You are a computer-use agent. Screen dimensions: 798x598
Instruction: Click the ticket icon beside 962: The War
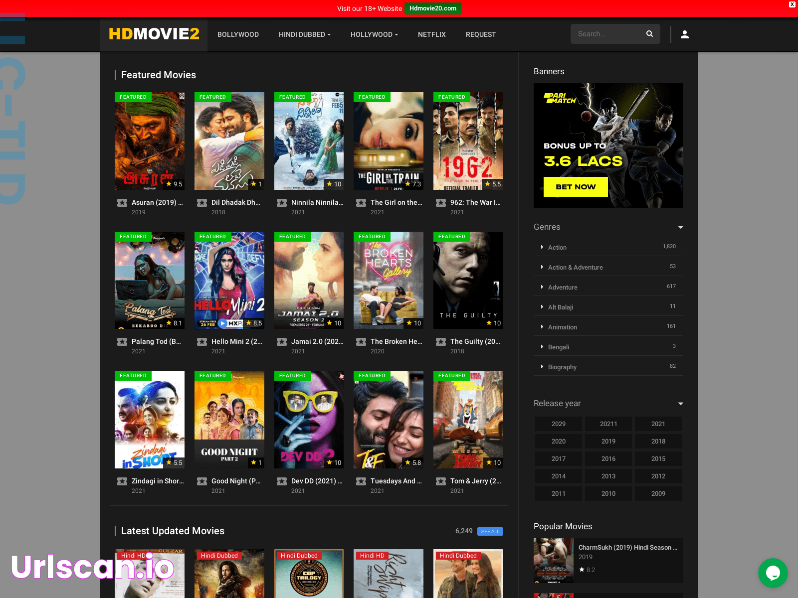click(x=441, y=203)
